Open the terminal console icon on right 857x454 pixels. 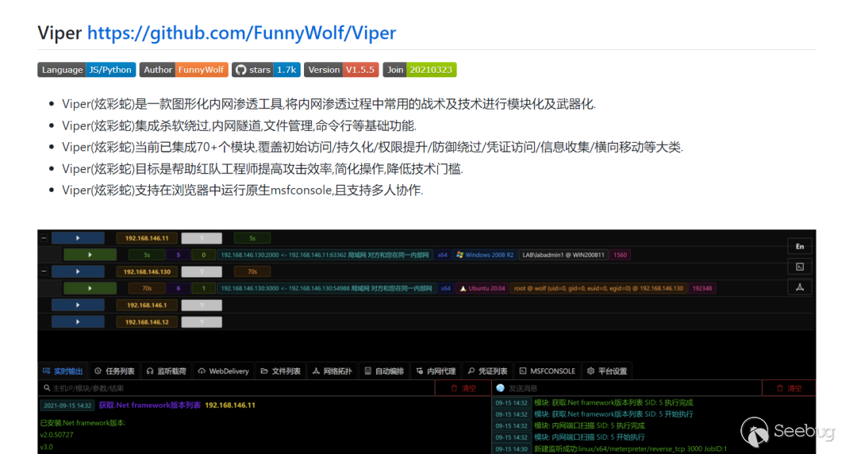pos(800,267)
